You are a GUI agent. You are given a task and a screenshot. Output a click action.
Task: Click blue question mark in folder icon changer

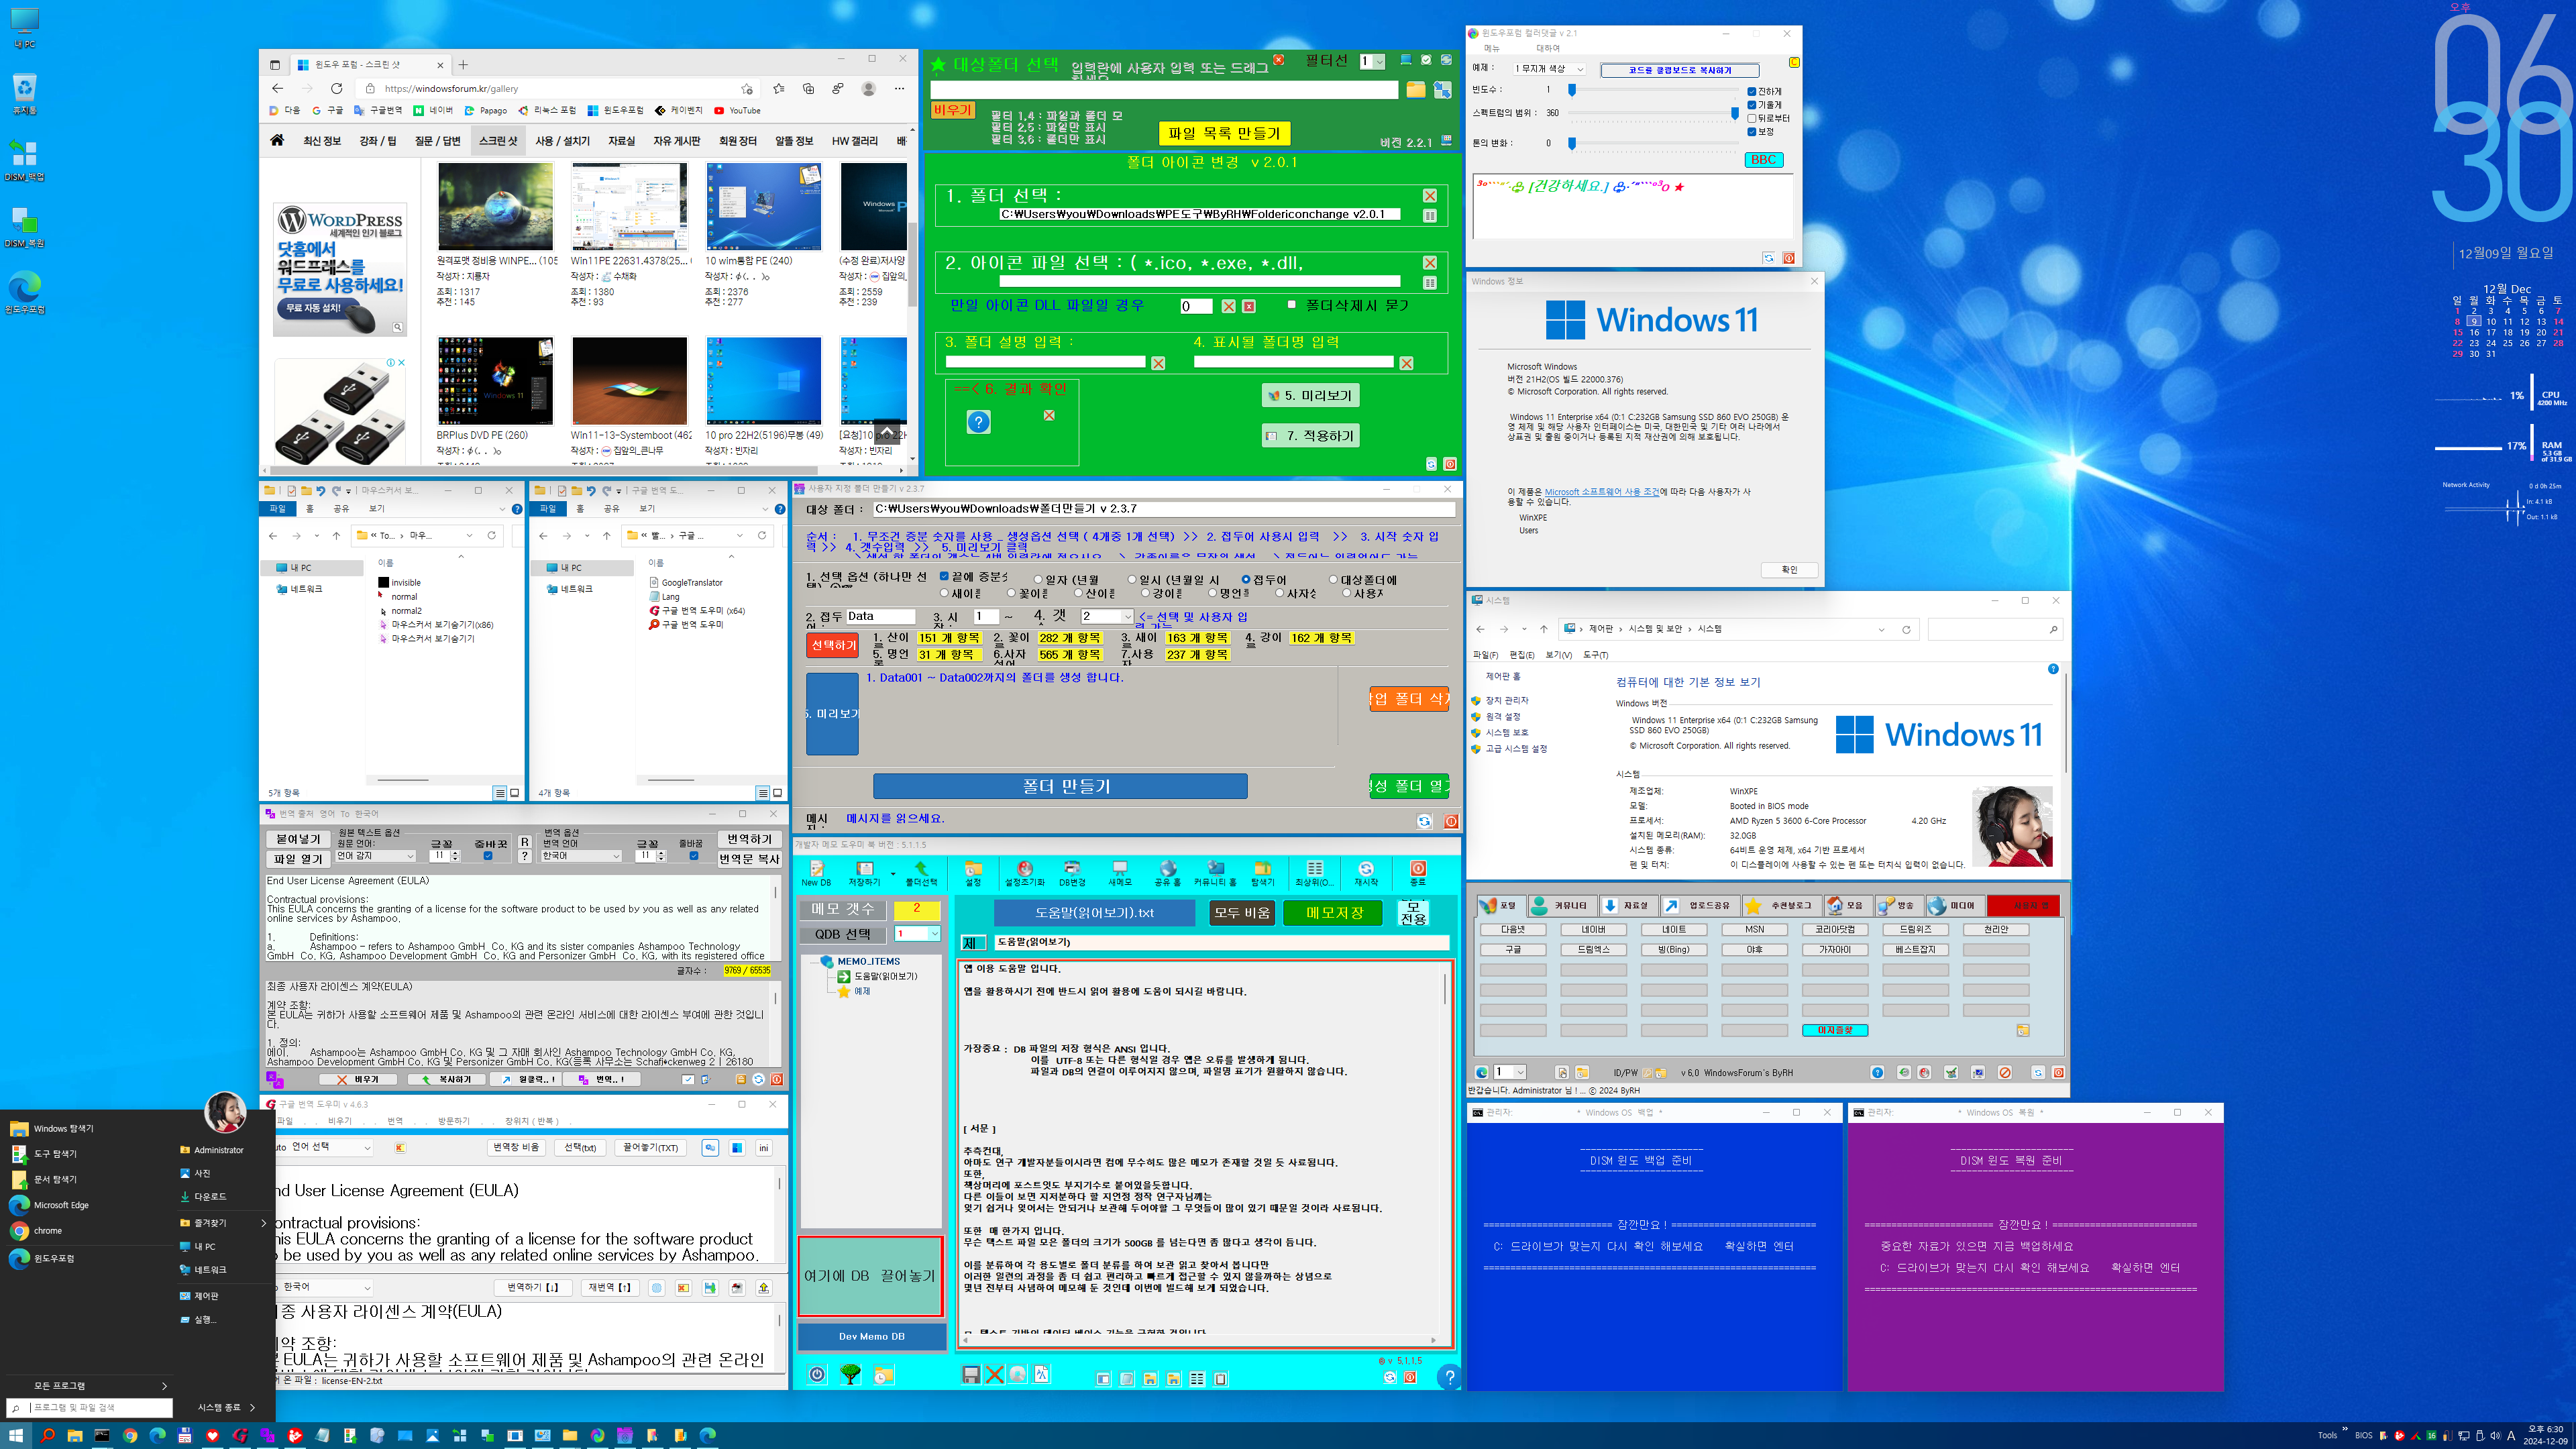click(x=978, y=422)
